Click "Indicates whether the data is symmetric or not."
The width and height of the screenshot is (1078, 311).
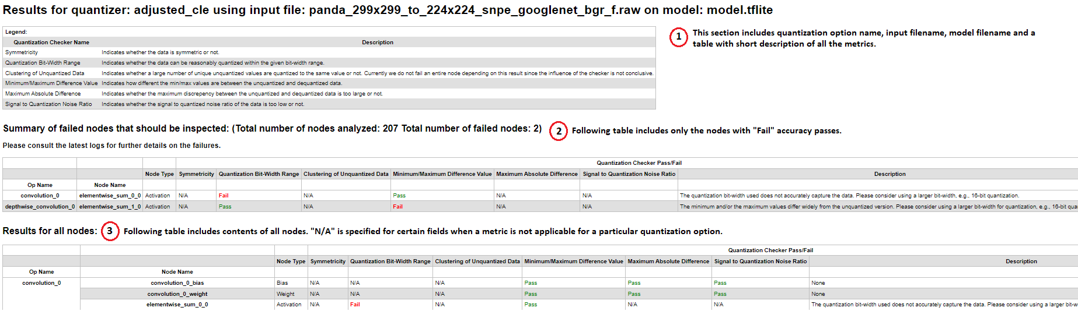coord(161,52)
